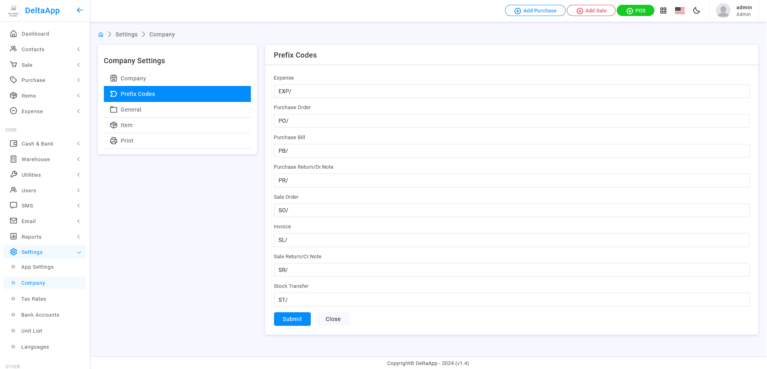This screenshot has height=369, width=767.
Task: Open the admin user avatar
Action: (723, 11)
